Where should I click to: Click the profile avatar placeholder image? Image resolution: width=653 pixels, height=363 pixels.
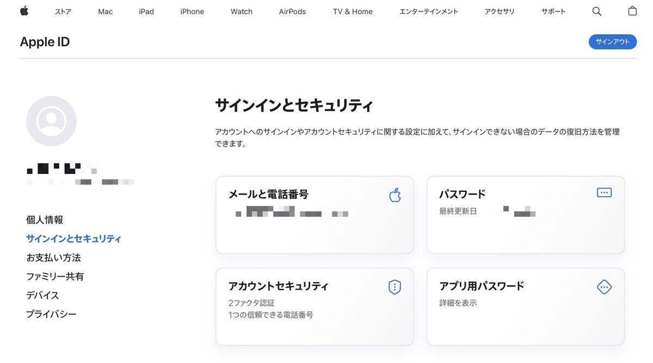51,121
